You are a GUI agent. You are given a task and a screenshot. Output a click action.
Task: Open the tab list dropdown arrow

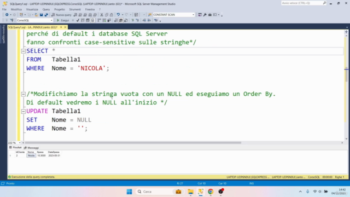click(347, 27)
